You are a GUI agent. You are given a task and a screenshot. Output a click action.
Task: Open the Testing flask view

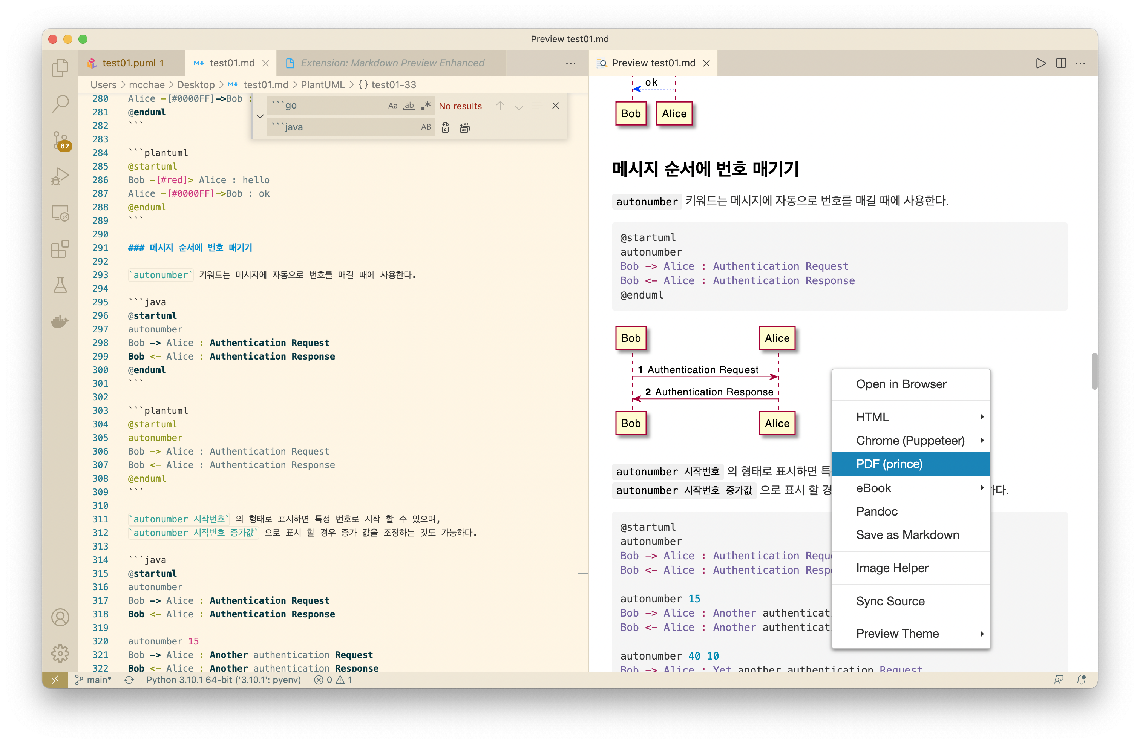tap(60, 285)
